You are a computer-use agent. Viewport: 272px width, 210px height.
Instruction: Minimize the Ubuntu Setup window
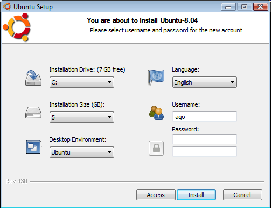click(228, 7)
